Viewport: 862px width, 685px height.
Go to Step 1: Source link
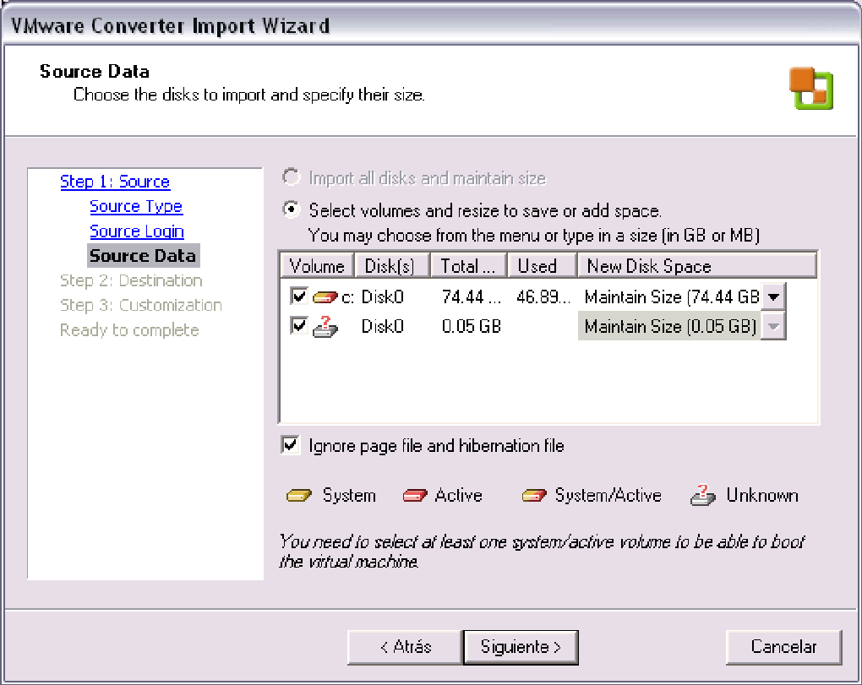(115, 182)
